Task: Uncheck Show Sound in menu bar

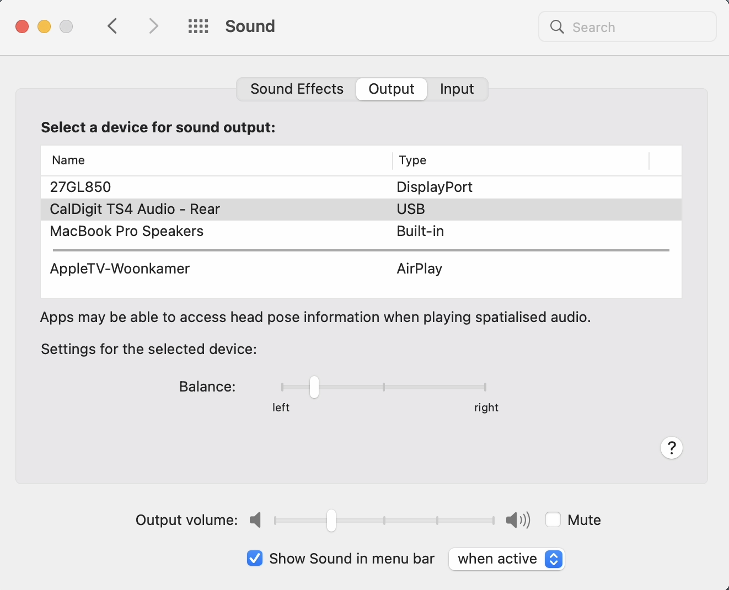Action: click(x=255, y=559)
